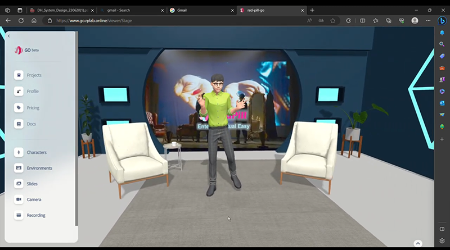The width and height of the screenshot is (450, 250).
Task: Add this page to favorites with star
Action: [x=333, y=20]
